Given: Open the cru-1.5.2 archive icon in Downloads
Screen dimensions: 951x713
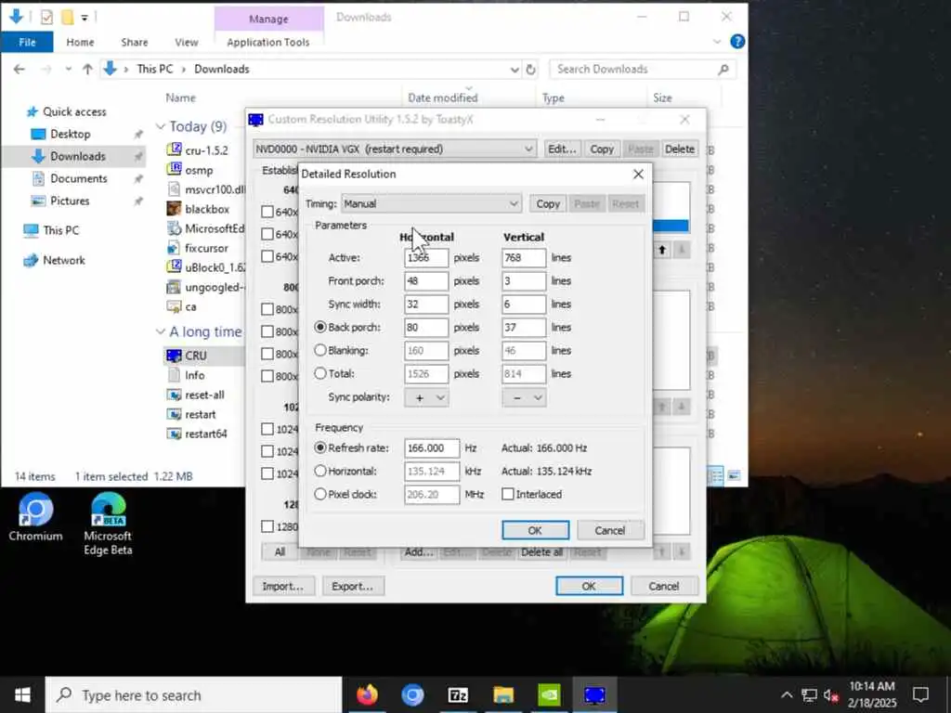Looking at the screenshot, I should [174, 149].
